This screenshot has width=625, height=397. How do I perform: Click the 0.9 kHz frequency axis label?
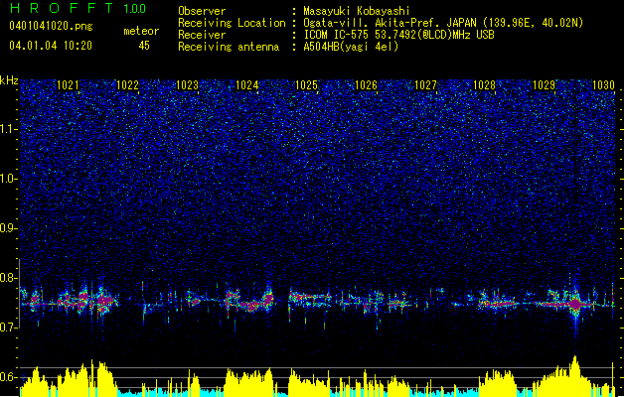(x=9, y=228)
